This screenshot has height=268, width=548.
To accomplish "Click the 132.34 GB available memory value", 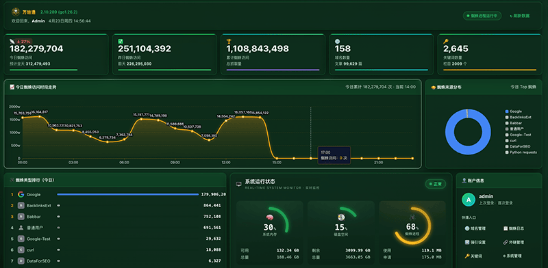I will [288, 250].
